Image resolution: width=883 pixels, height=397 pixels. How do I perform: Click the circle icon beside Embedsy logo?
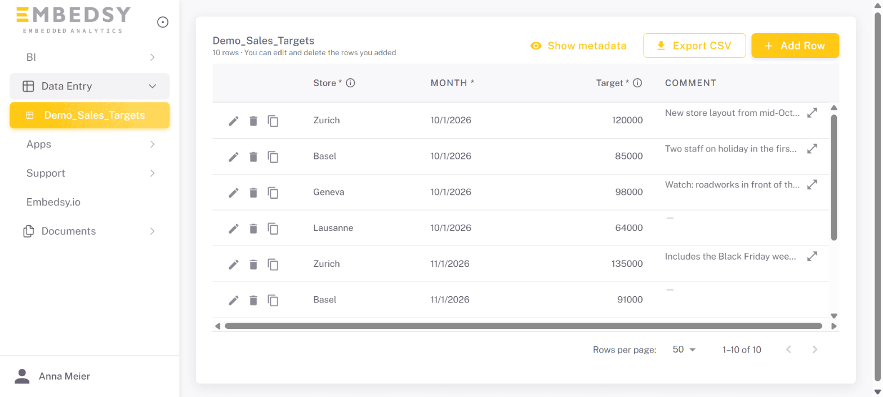[x=162, y=22]
